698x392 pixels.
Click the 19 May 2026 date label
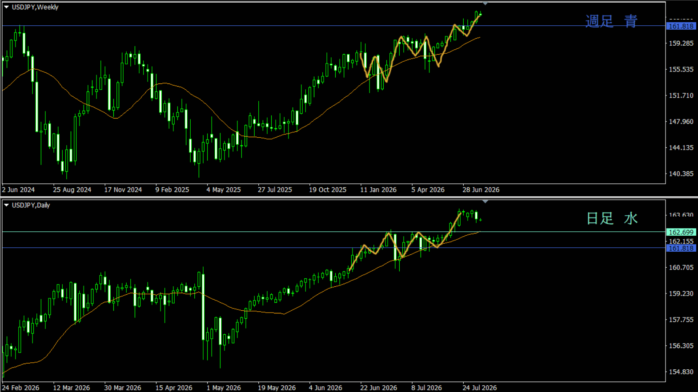pos(277,388)
